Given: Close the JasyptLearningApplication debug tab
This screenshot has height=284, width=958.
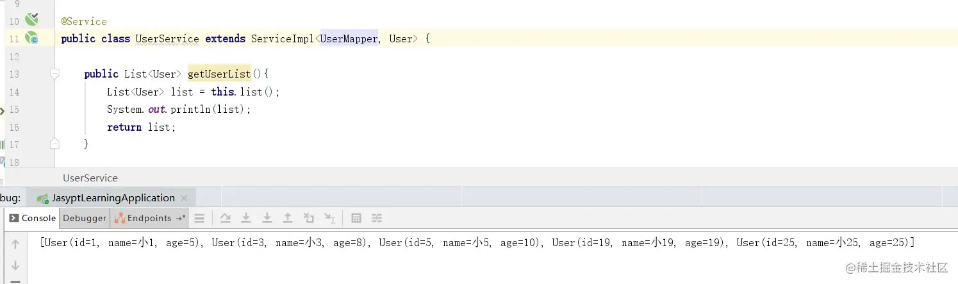Looking at the screenshot, I should (x=184, y=198).
